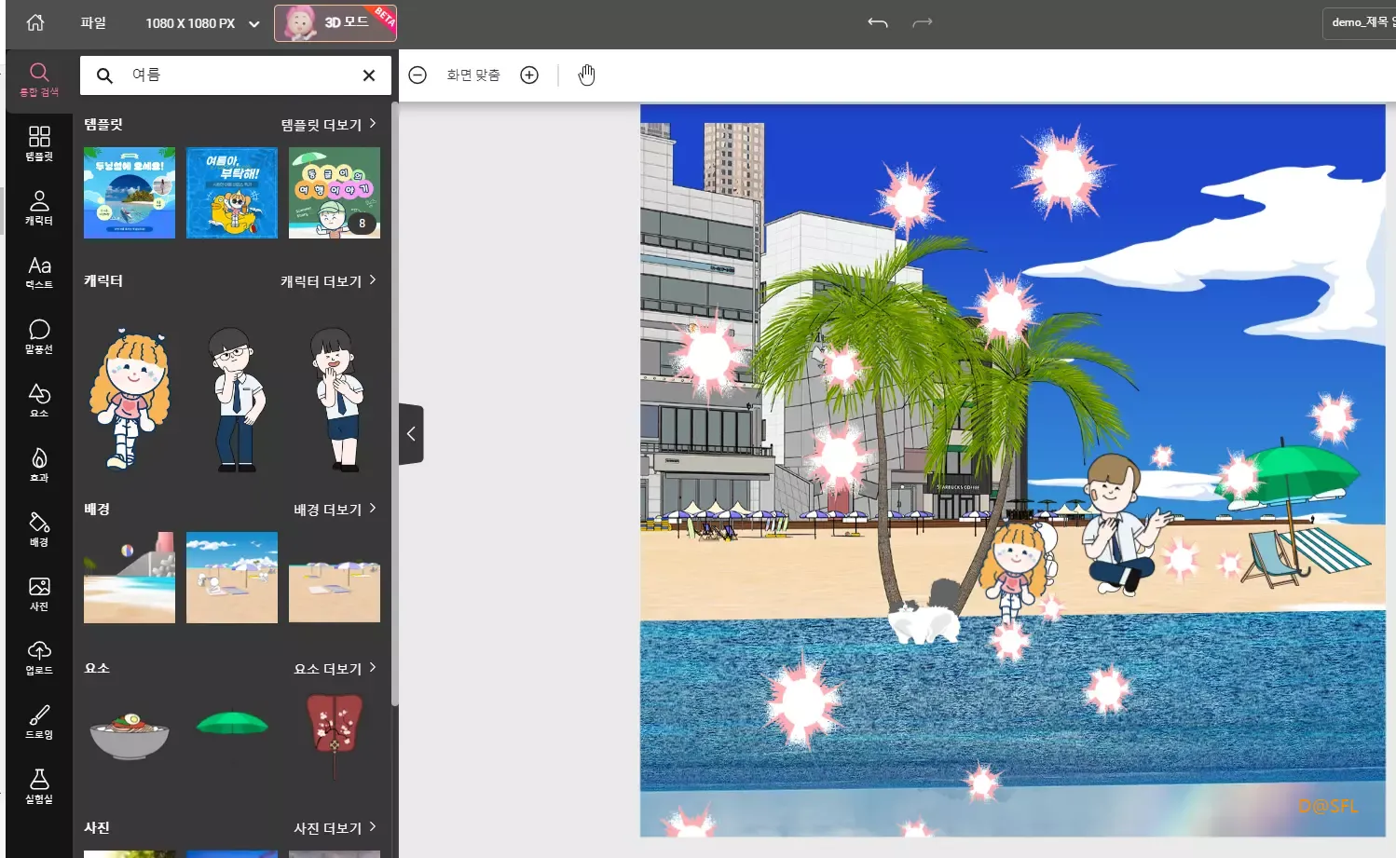Add the noodle bowl element
Screen dimensions: 1396x858
(130, 736)
